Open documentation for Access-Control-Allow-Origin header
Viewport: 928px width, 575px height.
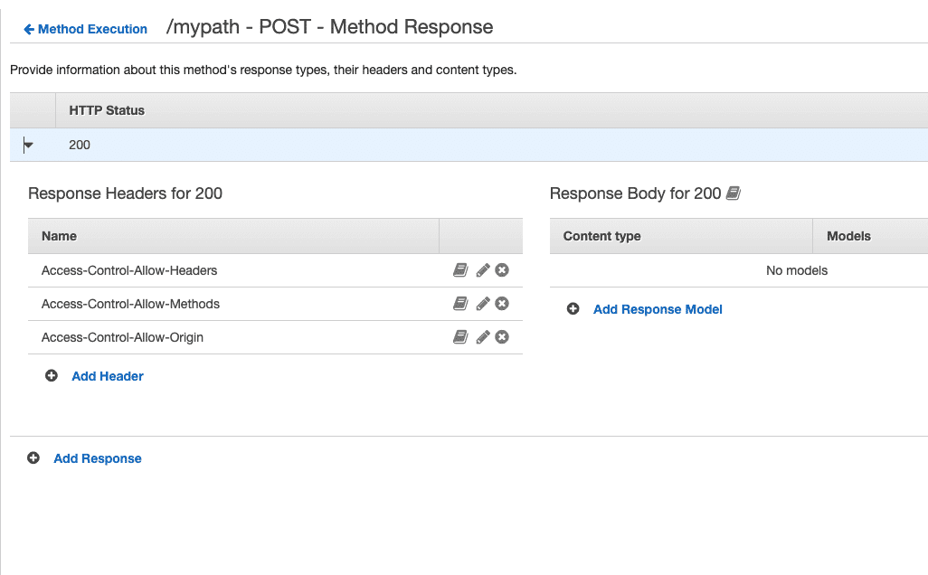point(460,337)
